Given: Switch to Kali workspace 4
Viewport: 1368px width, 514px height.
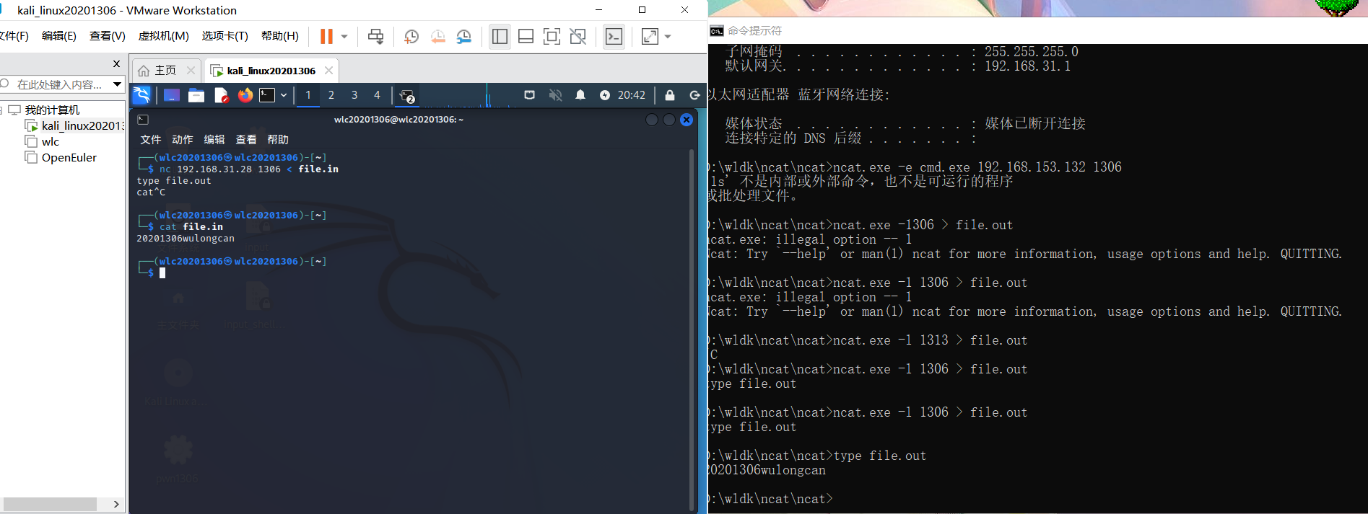Looking at the screenshot, I should pyautogui.click(x=377, y=95).
